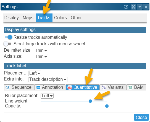Switch to the Colors tab
The width and height of the screenshot is (150, 122).
pyautogui.click(x=60, y=18)
